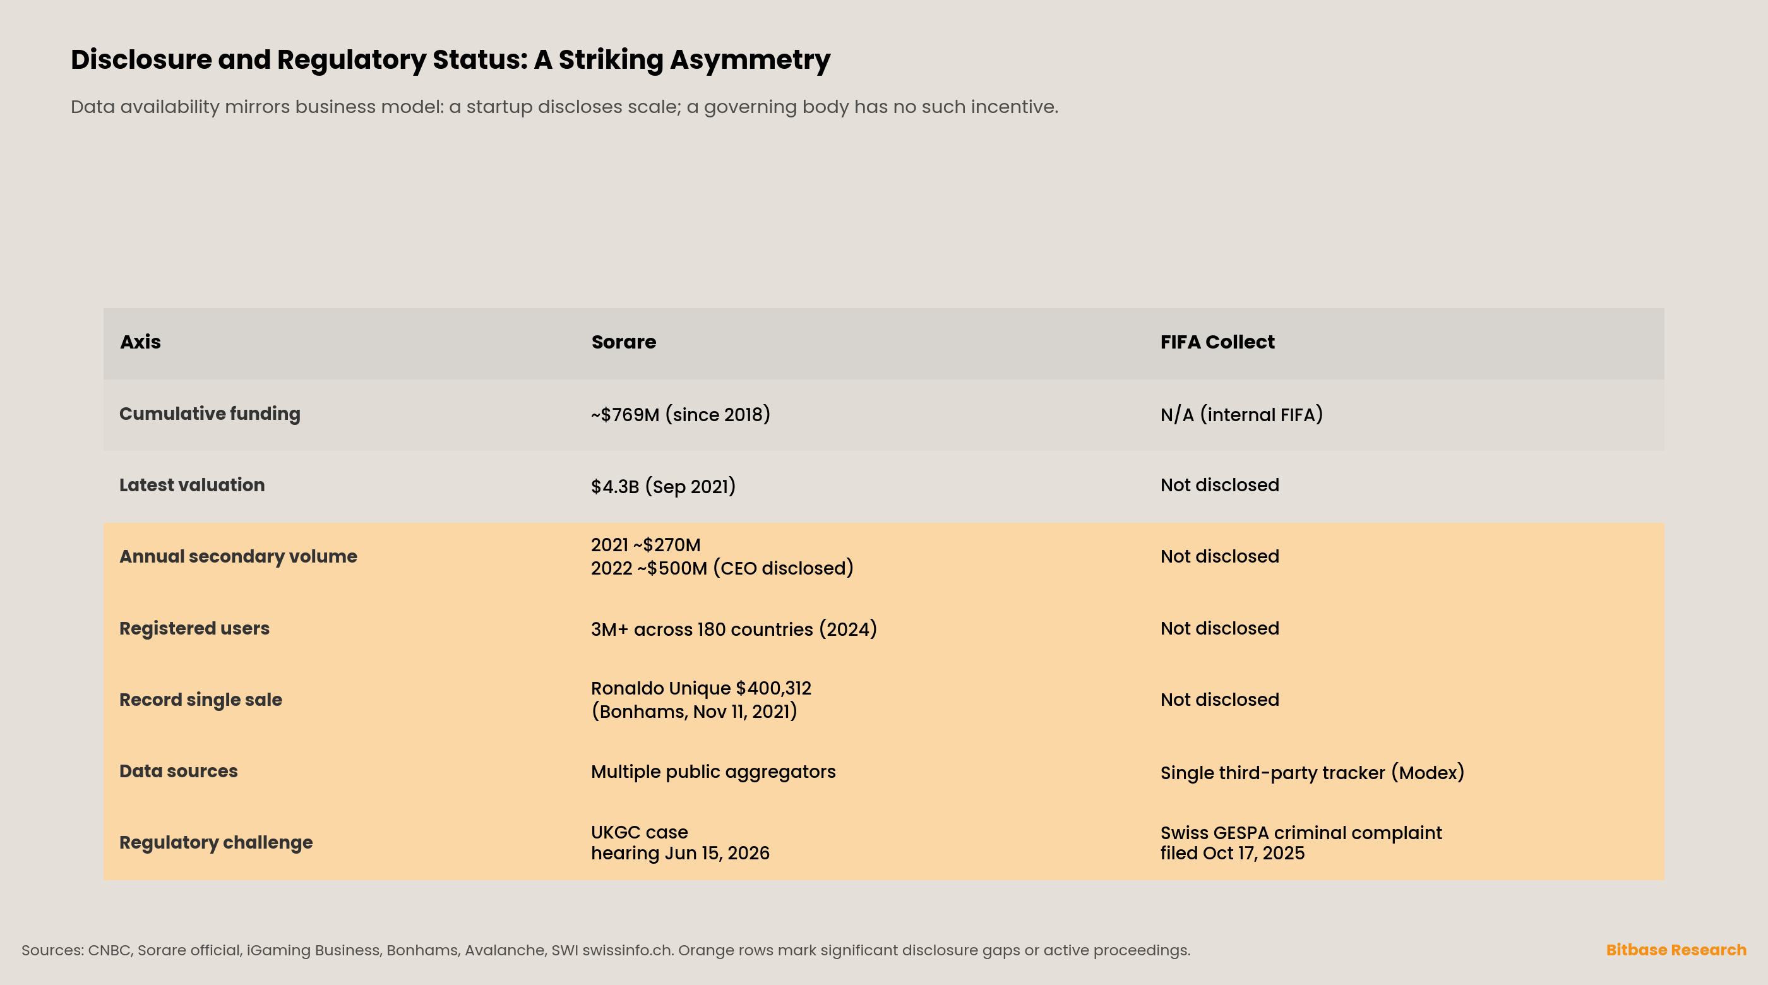
Task: Click the 'Swiss GESPA criminal complaint' line
Action: 1301,833
